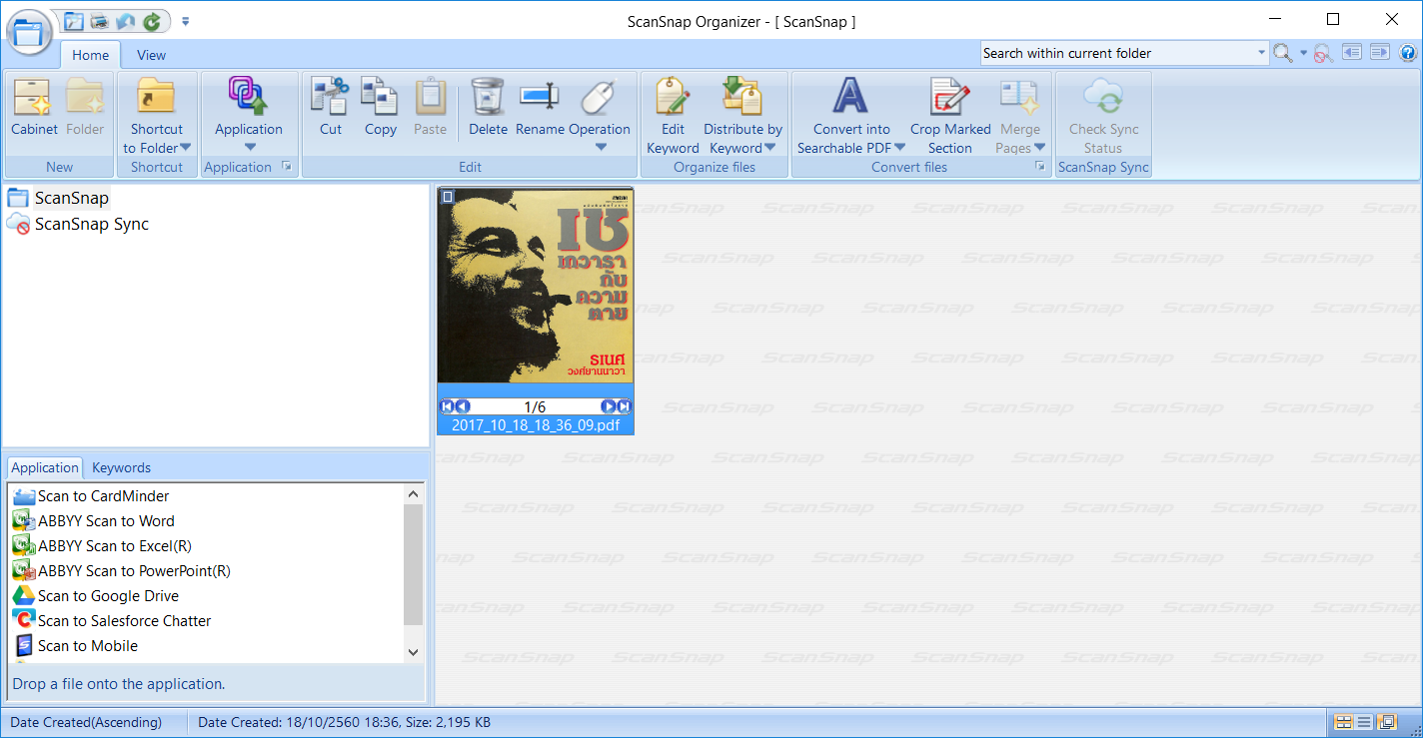
Task: Switch to the Keywords panel tab
Action: tap(121, 467)
